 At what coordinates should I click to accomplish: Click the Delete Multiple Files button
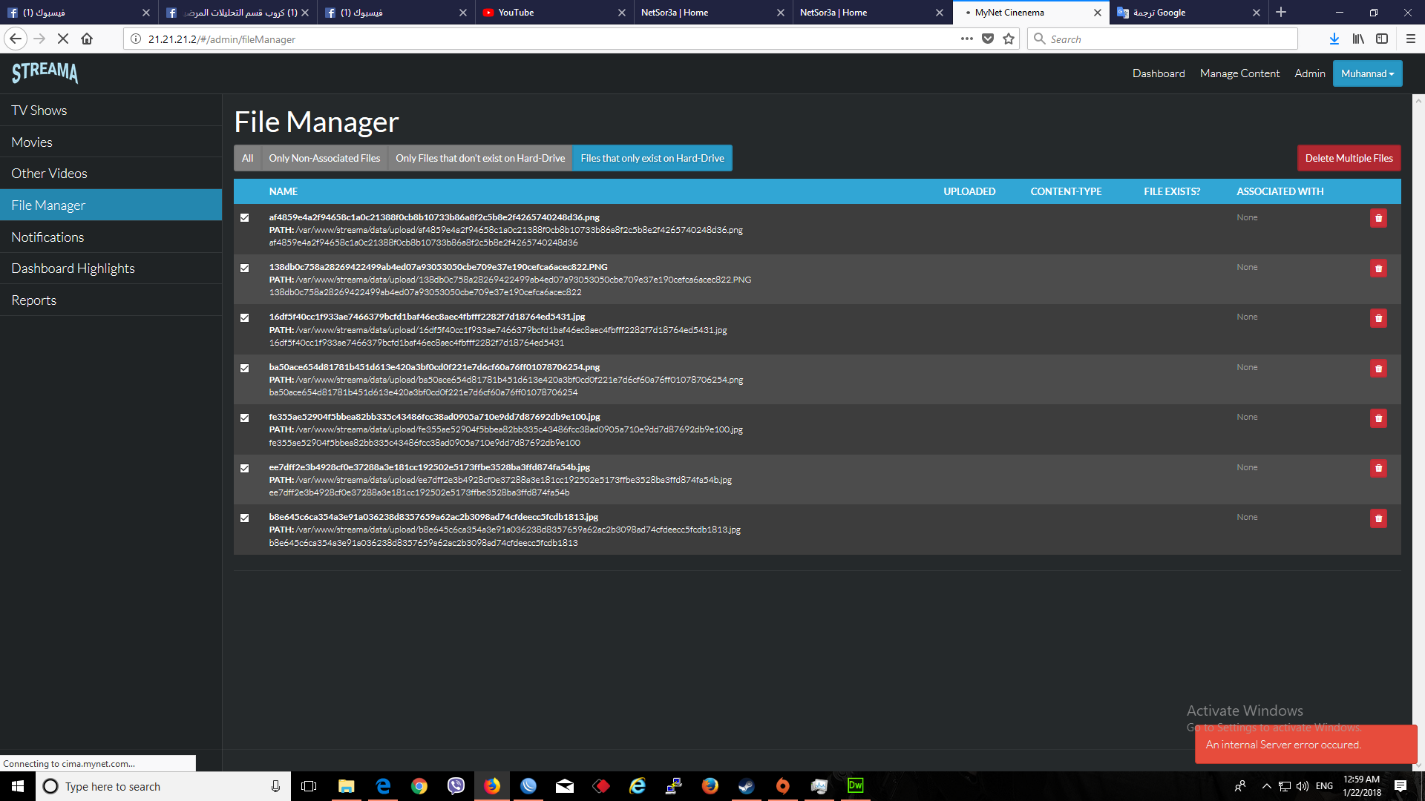click(x=1349, y=158)
